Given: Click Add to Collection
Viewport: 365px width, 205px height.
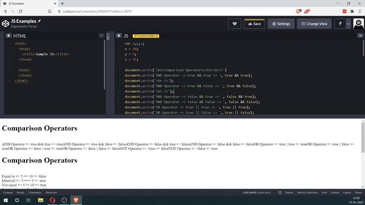Looking at the screenshot, I should click(x=307, y=192).
